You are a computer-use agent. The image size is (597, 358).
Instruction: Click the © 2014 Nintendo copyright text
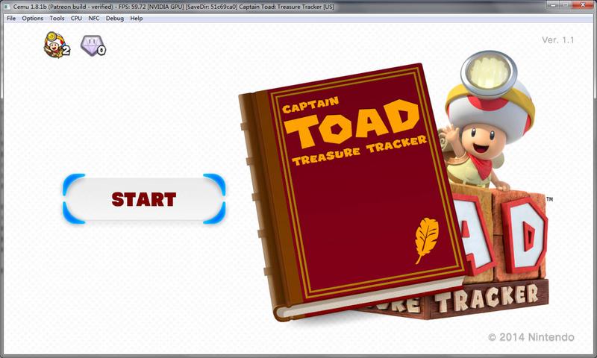pos(531,338)
